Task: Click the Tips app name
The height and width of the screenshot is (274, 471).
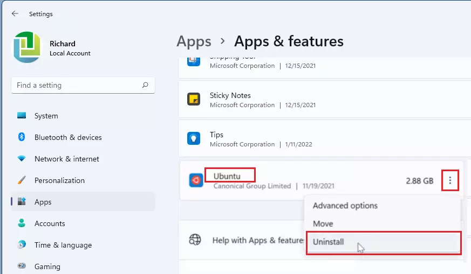Action: point(216,135)
